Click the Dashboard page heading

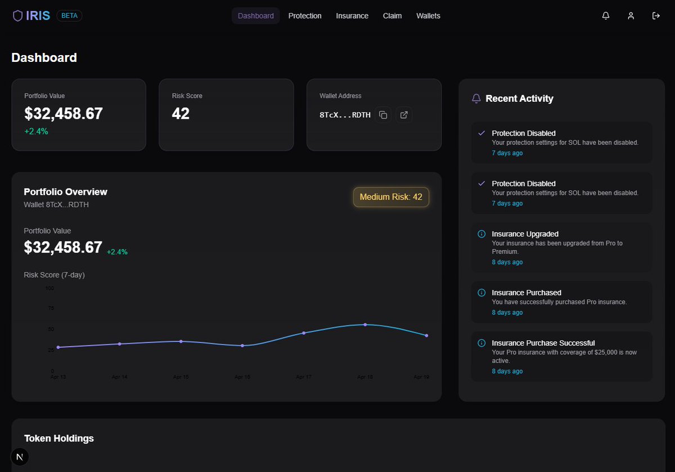[x=44, y=57]
